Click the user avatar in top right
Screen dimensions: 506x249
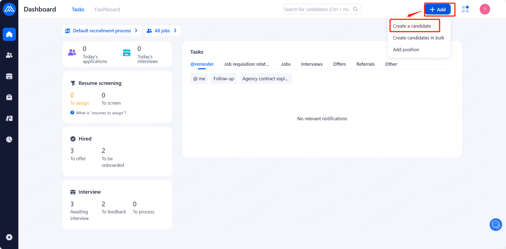(x=485, y=9)
